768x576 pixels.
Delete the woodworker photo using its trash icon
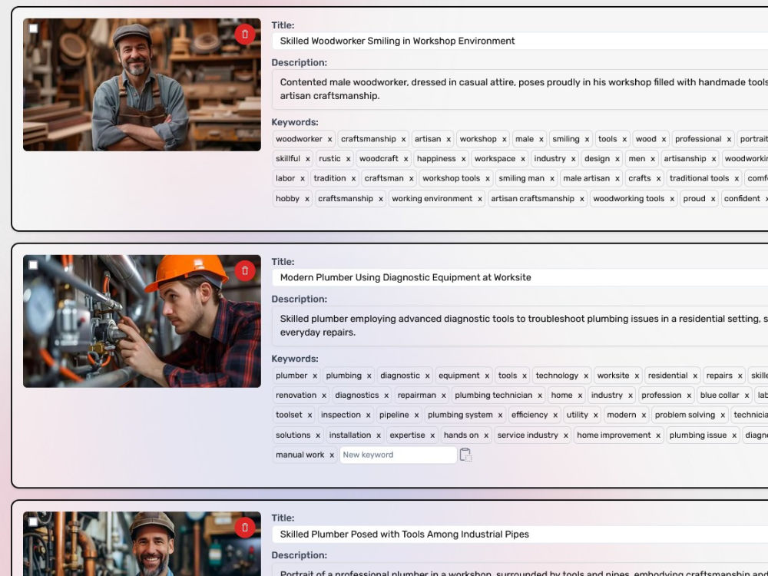[x=245, y=35]
